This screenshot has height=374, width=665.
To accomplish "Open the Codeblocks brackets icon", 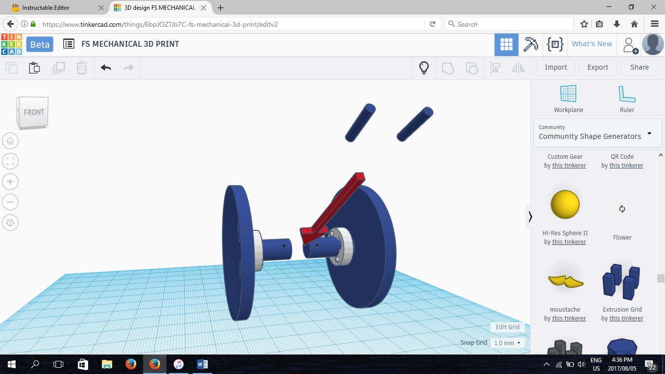I will click(555, 44).
